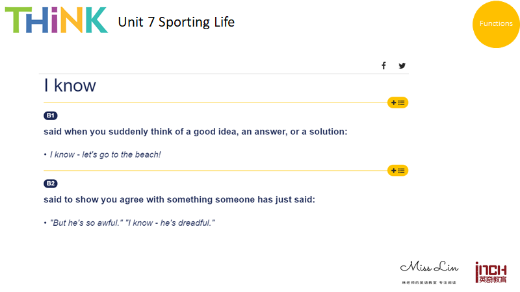The image size is (520, 292).
Task: Add B1 definition to word list
Action: [398, 103]
